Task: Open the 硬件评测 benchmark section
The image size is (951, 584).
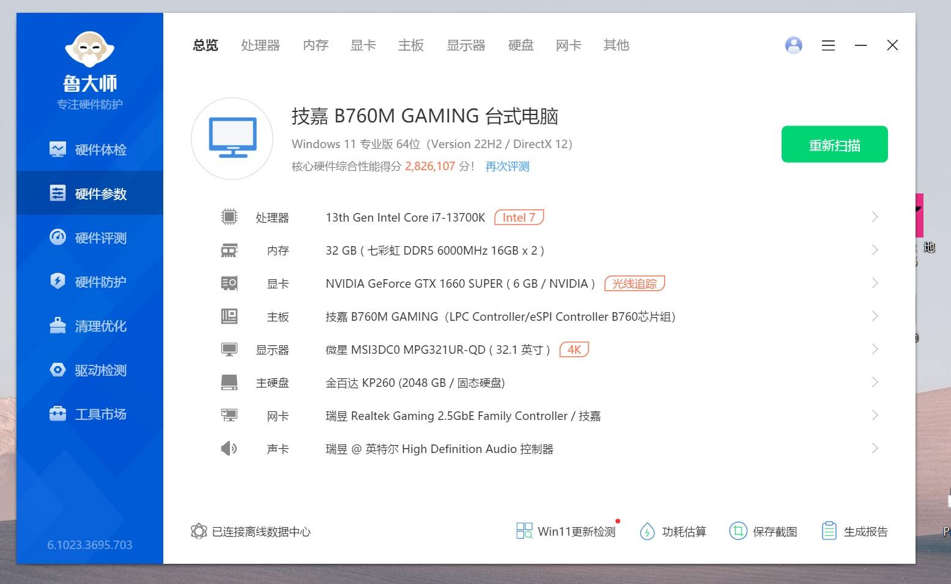Action: [89, 238]
